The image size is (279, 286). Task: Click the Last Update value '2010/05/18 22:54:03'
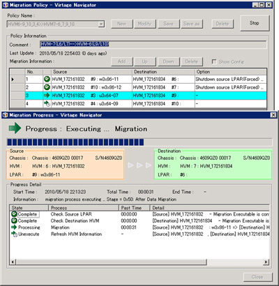click(x=60, y=53)
